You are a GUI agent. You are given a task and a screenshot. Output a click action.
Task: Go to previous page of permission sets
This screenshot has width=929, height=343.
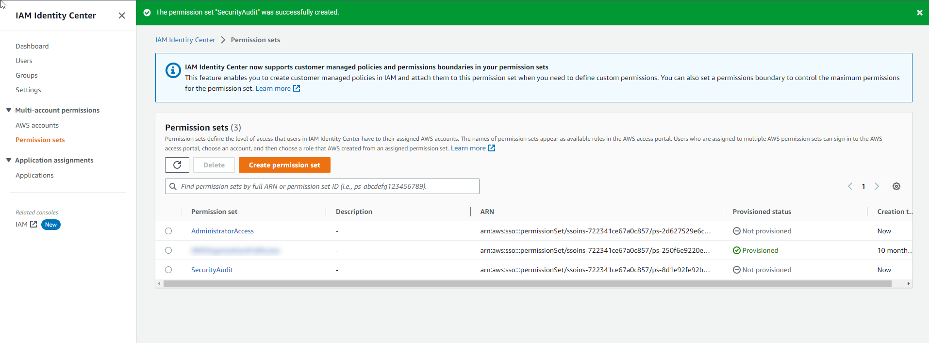tap(850, 186)
